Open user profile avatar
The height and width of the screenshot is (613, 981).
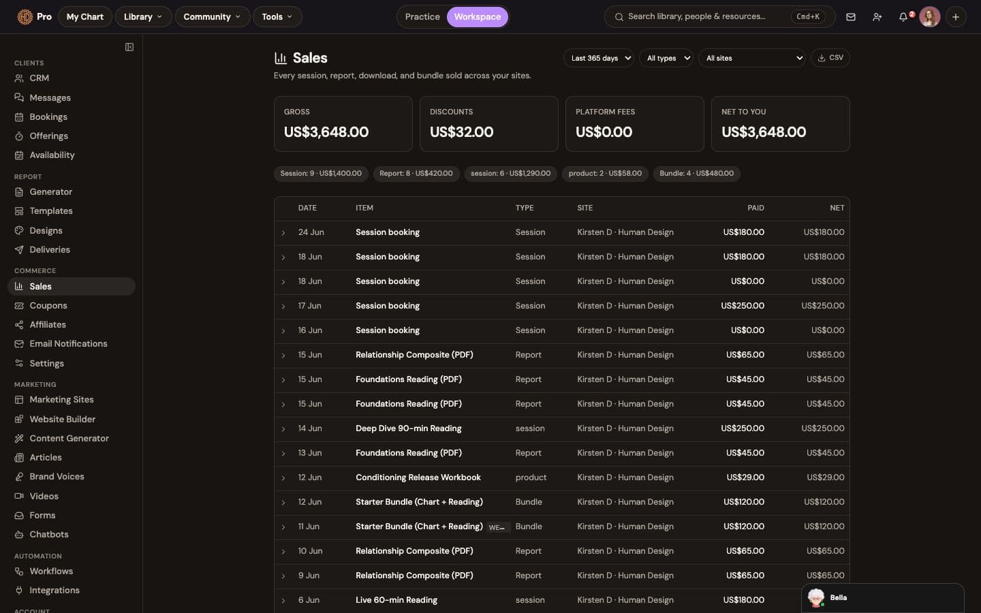point(930,17)
